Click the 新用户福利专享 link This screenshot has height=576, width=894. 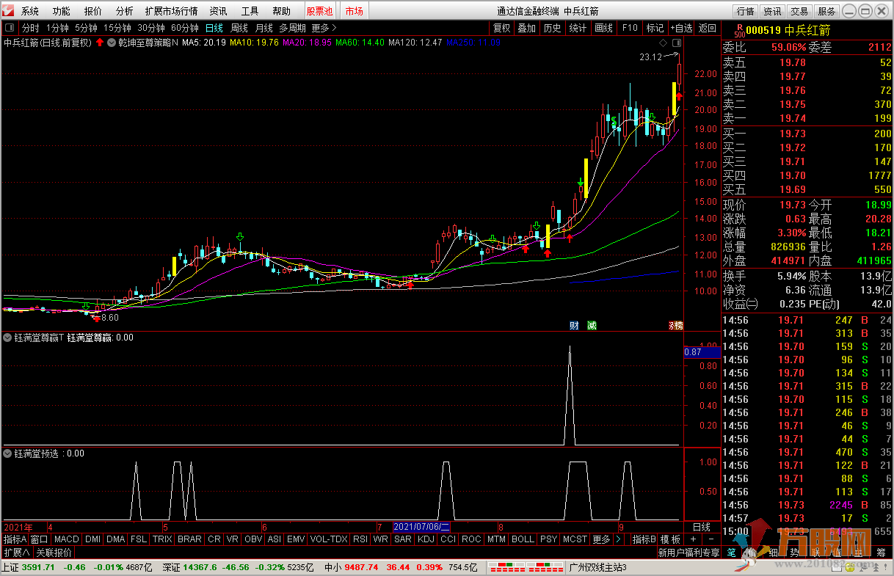click(x=688, y=553)
